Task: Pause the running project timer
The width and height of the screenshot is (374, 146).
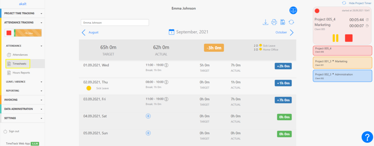Action: (336, 38)
